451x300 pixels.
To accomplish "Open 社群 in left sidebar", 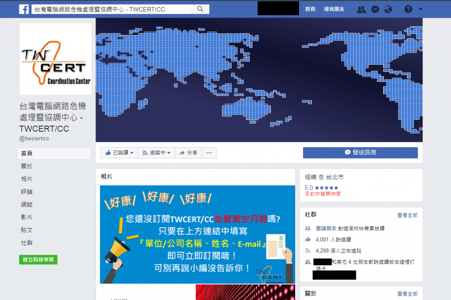I will coord(27,243).
